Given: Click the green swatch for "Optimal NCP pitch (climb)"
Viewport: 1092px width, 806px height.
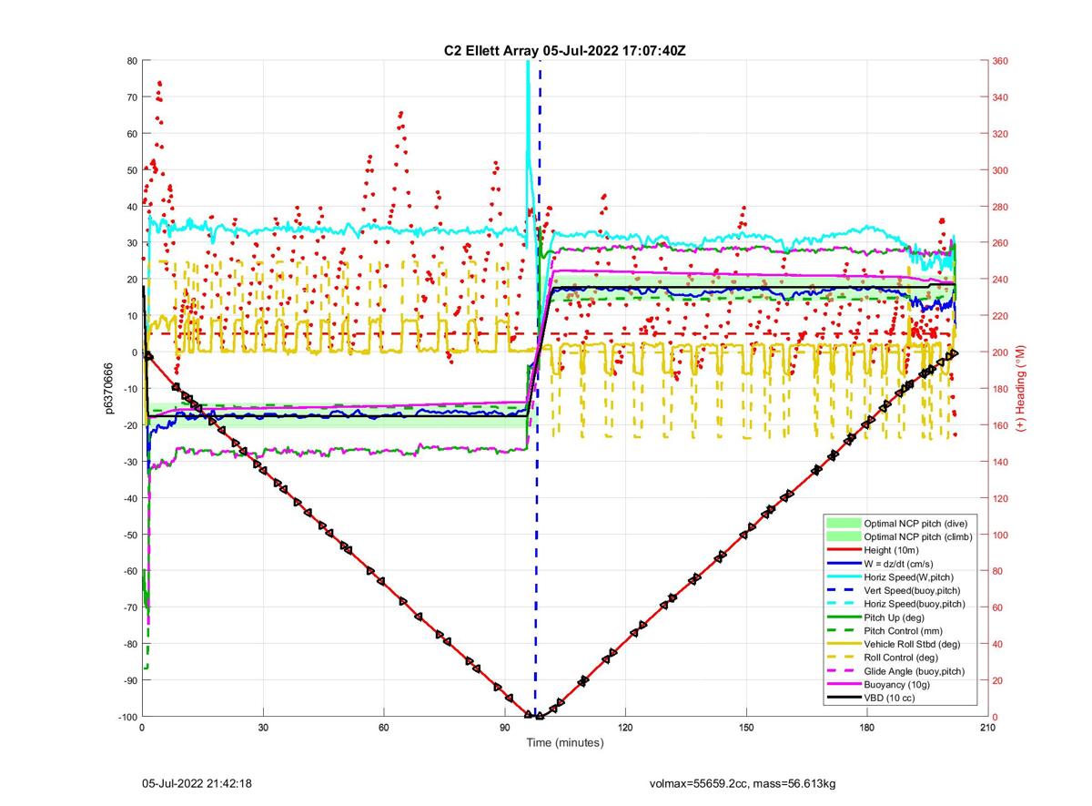Looking at the screenshot, I should [844, 537].
